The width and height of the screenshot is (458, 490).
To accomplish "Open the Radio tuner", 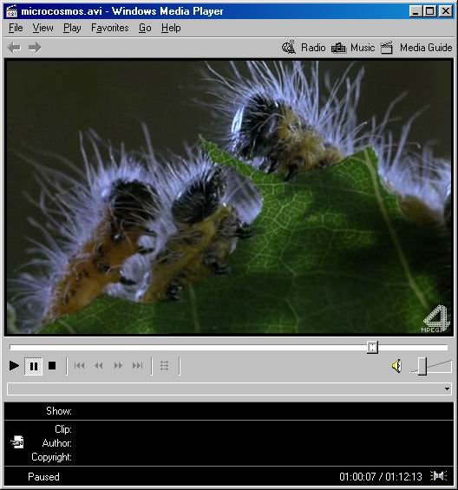I will pyautogui.click(x=304, y=48).
